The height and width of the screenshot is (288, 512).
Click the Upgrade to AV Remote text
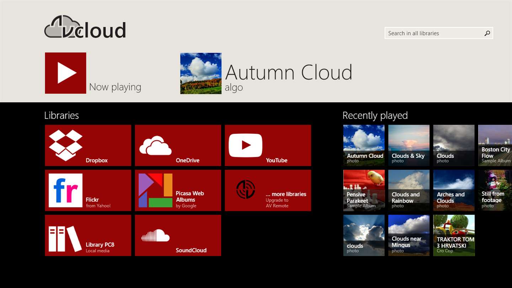pyautogui.click(x=277, y=203)
